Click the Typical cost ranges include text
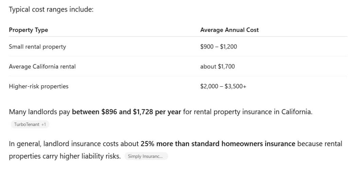The height and width of the screenshot is (174, 348). 51,10
